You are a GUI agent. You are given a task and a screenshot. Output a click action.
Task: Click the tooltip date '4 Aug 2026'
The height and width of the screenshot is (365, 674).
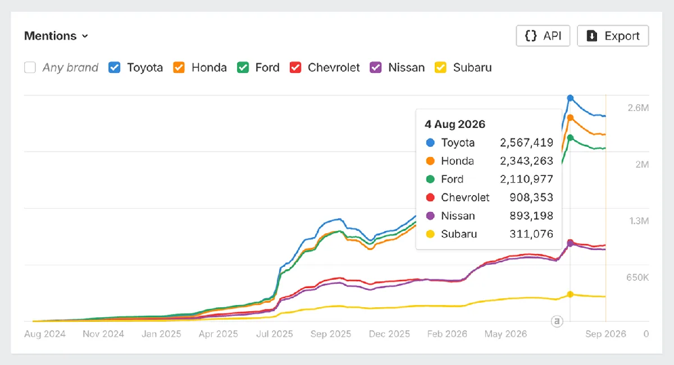pos(455,124)
